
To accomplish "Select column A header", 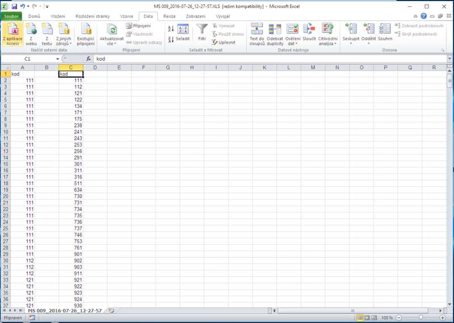I will [x=22, y=68].
